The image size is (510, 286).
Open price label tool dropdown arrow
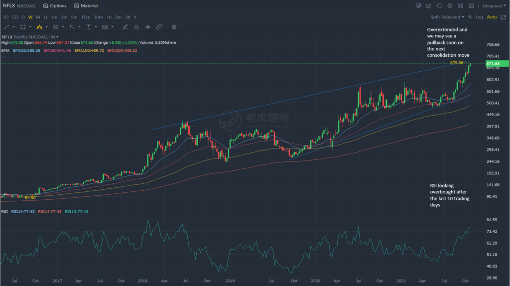[x=112, y=27]
